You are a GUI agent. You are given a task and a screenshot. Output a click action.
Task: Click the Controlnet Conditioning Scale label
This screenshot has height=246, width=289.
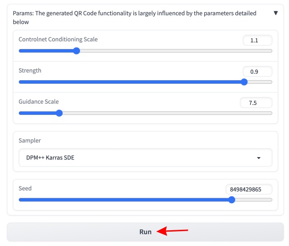[x=58, y=39]
